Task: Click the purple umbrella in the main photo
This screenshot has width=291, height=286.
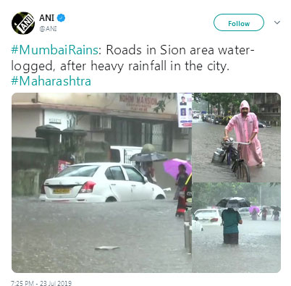Action: (x=177, y=167)
